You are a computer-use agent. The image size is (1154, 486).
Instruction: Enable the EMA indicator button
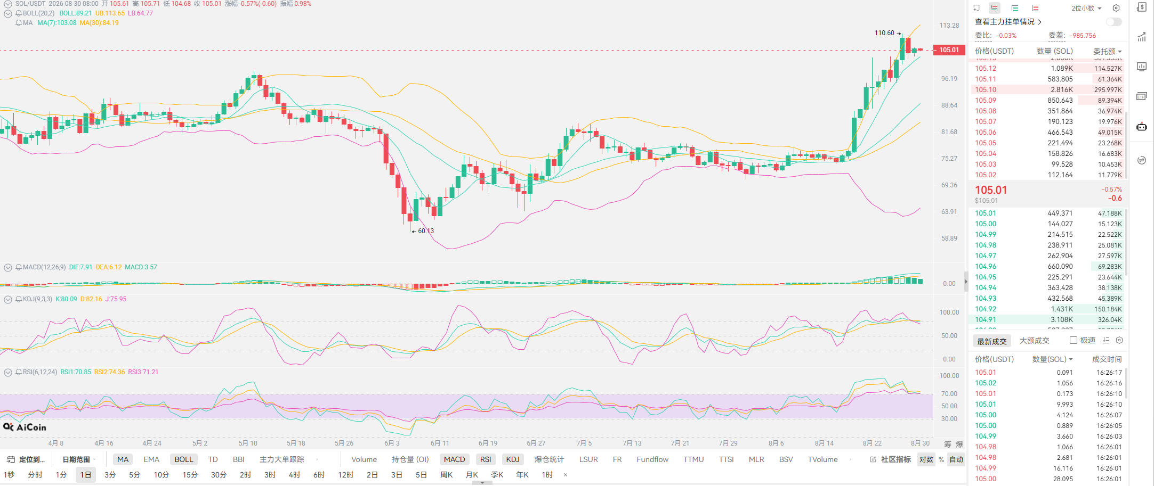[151, 459]
